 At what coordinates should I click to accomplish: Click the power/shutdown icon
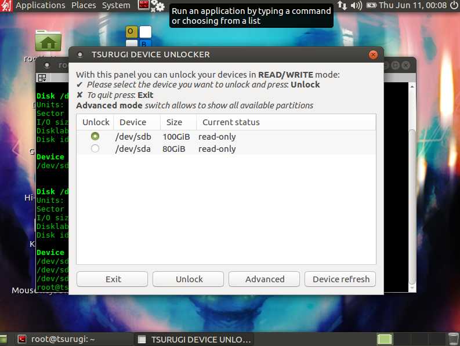pos(454,5)
